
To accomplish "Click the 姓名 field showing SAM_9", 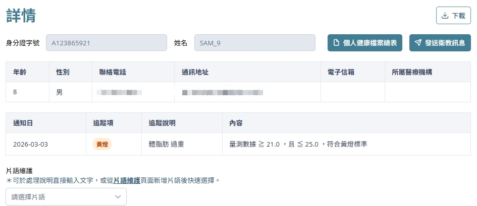I will 254,43.
